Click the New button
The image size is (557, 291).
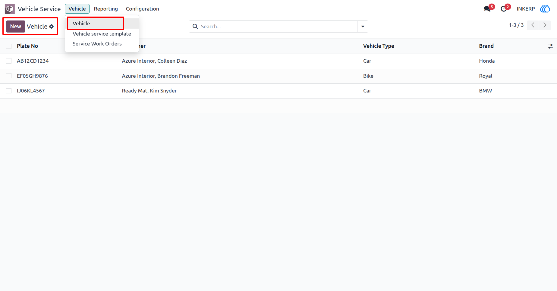(x=16, y=27)
